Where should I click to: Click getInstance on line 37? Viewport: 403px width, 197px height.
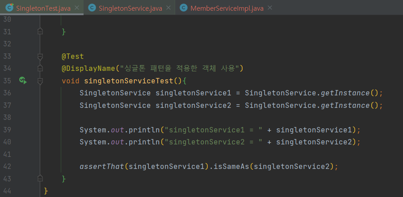click(345, 105)
